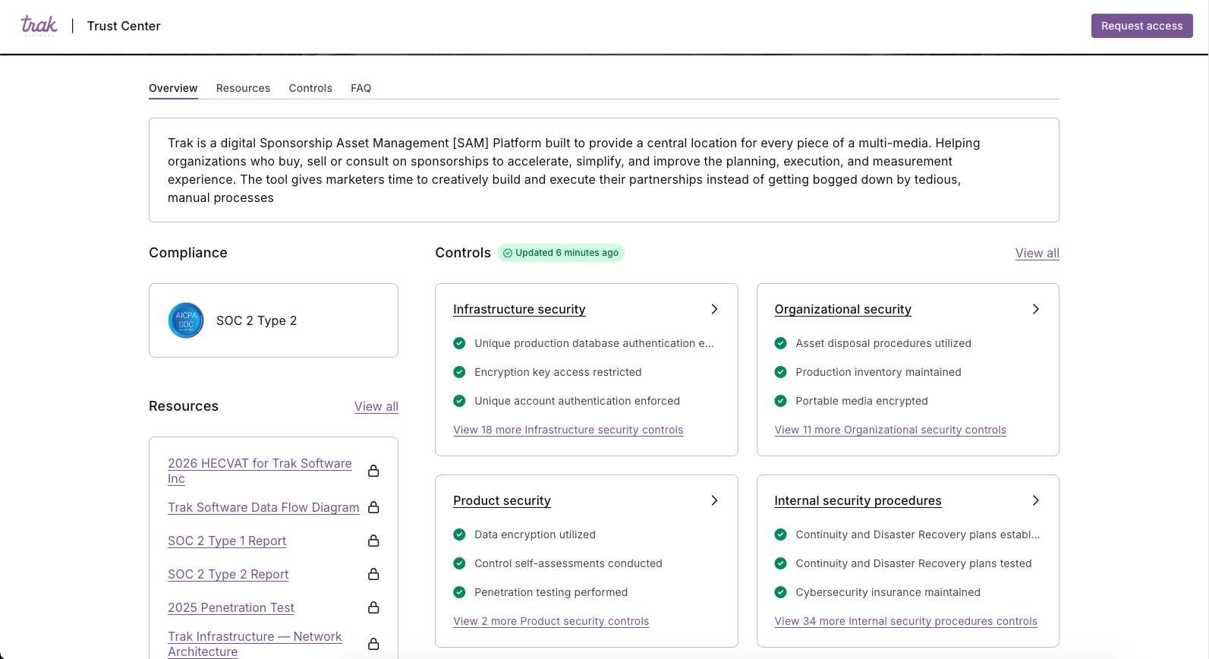Screen dimensions: 1209x659
Task: Click the Trak logo in the header
Action: tap(39, 26)
